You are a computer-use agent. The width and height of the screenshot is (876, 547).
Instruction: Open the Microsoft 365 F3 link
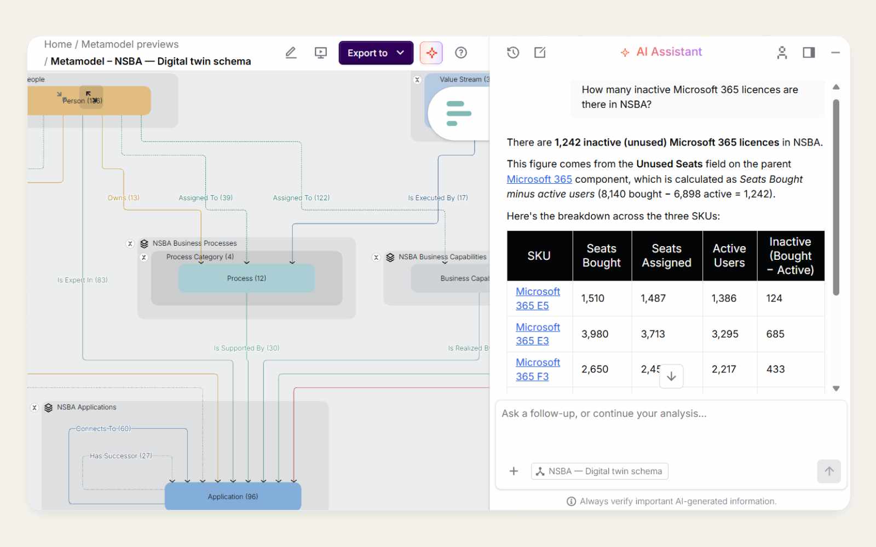[538, 369]
